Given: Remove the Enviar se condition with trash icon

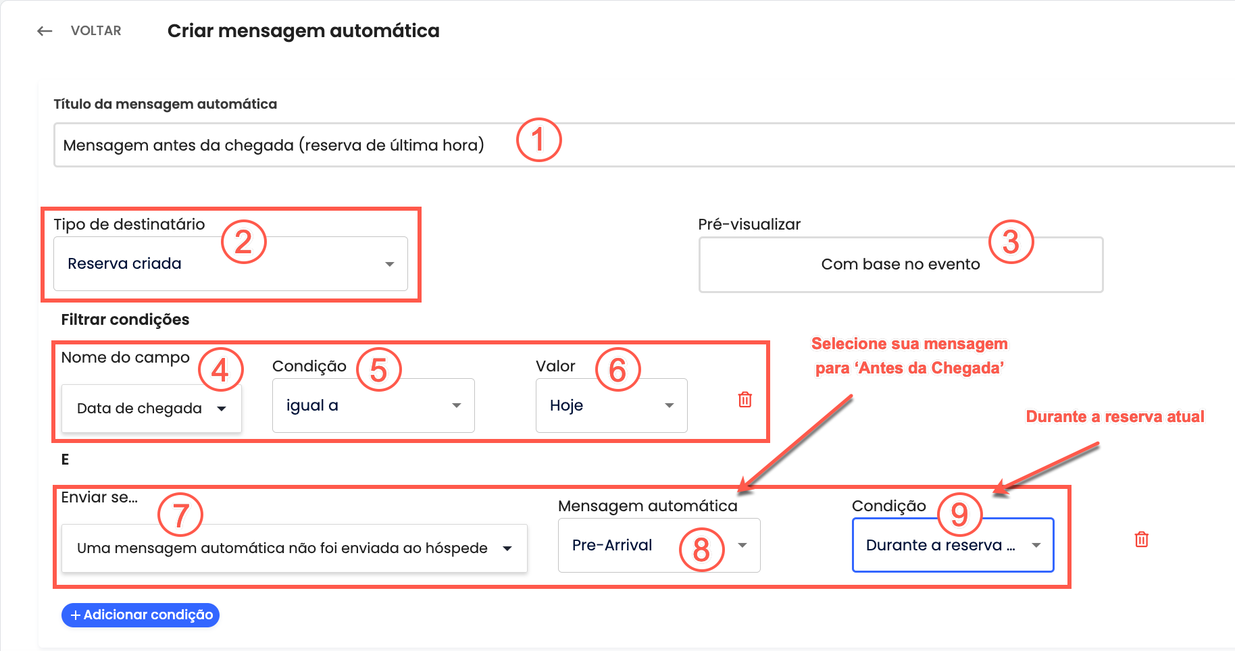Looking at the screenshot, I should tap(1142, 540).
